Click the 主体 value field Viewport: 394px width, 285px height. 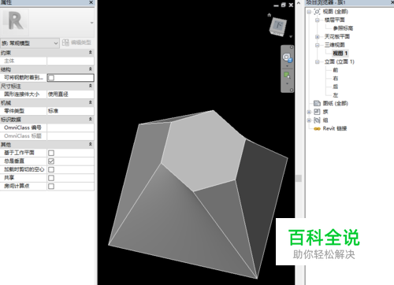(x=70, y=61)
